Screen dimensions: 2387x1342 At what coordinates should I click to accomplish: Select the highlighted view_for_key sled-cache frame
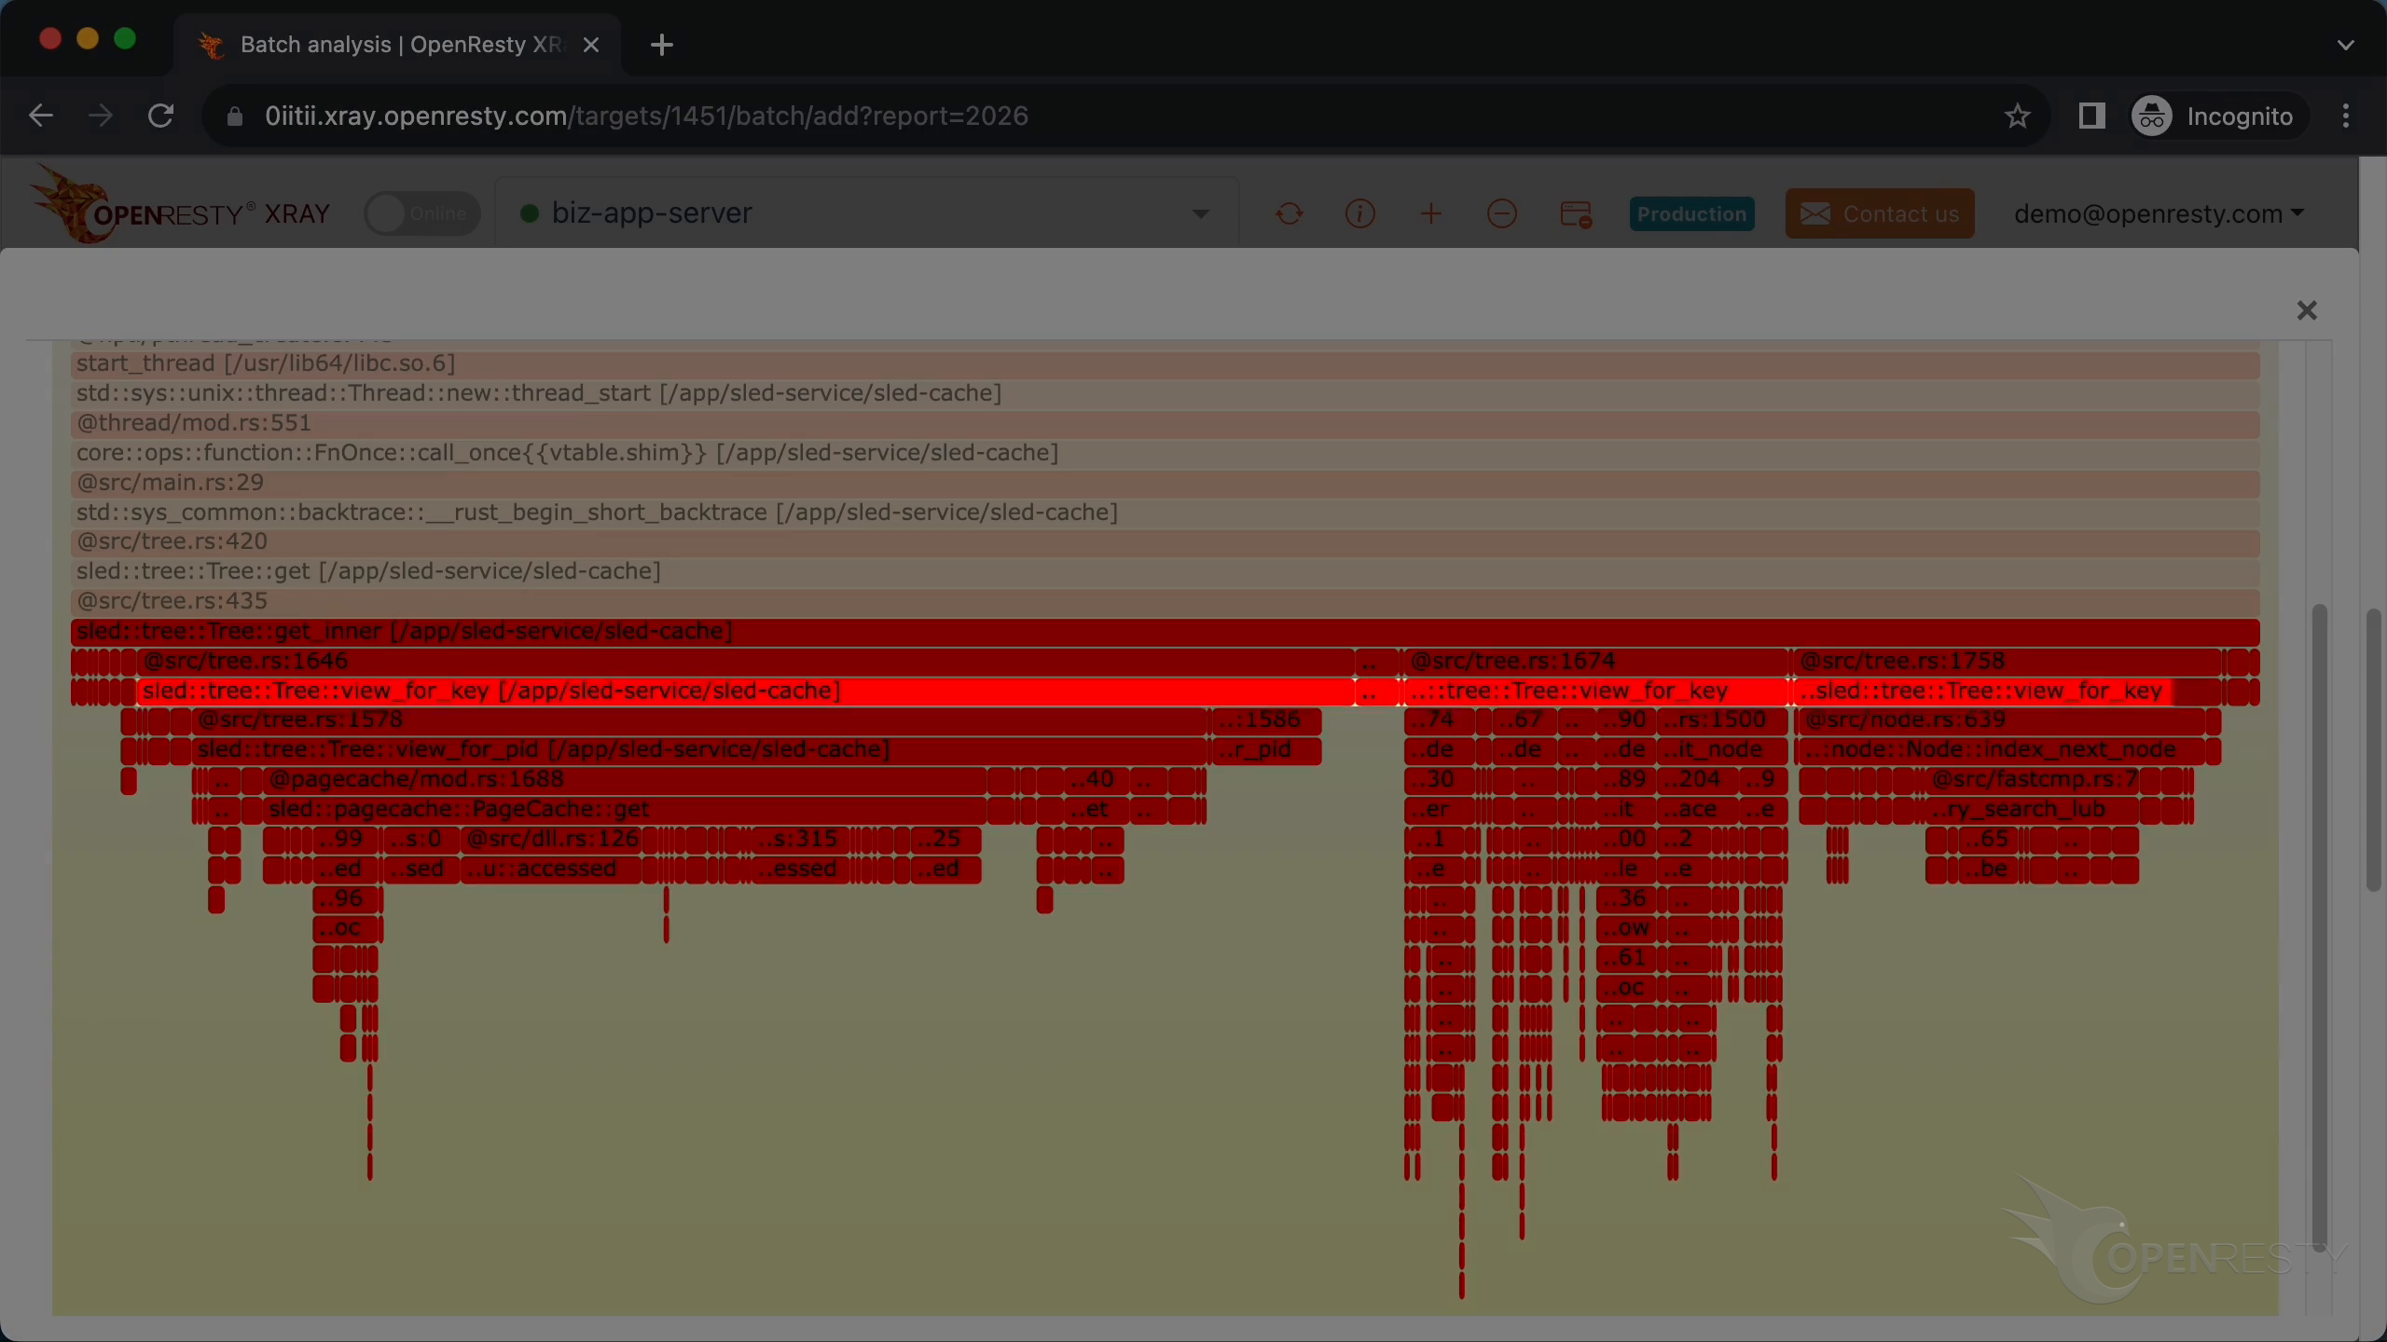746,691
